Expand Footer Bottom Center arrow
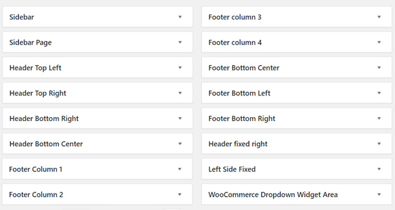Screen dimensions: 395x210 [379, 68]
